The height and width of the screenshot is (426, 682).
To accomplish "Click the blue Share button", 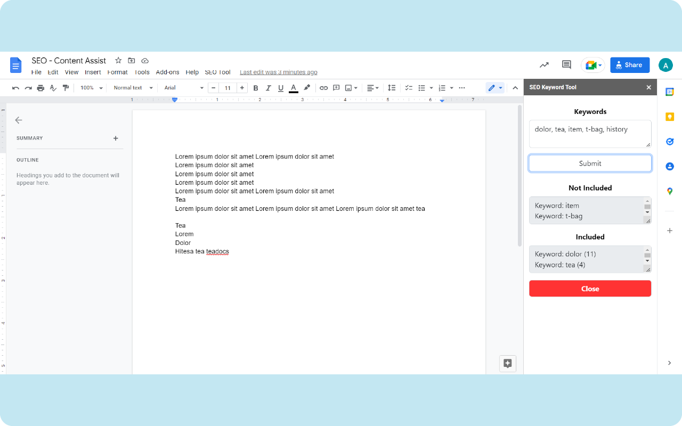I will click(x=630, y=65).
